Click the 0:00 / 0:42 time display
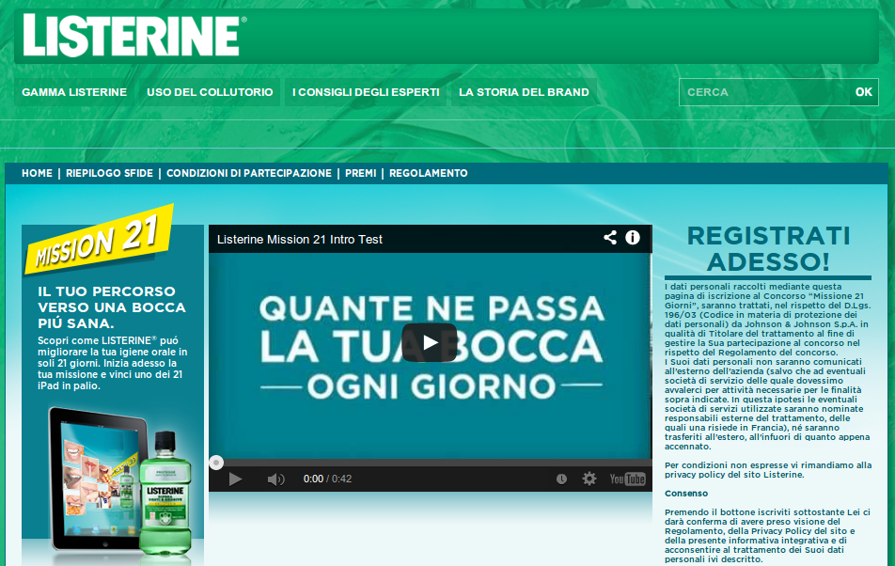895x566 pixels. pyautogui.click(x=327, y=479)
